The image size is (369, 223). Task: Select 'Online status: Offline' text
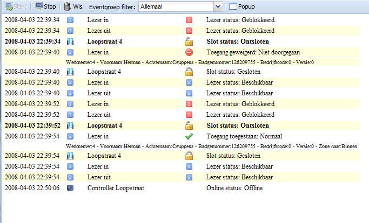234,188
